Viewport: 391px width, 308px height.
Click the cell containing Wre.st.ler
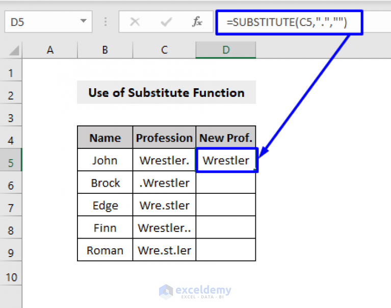coord(164,250)
